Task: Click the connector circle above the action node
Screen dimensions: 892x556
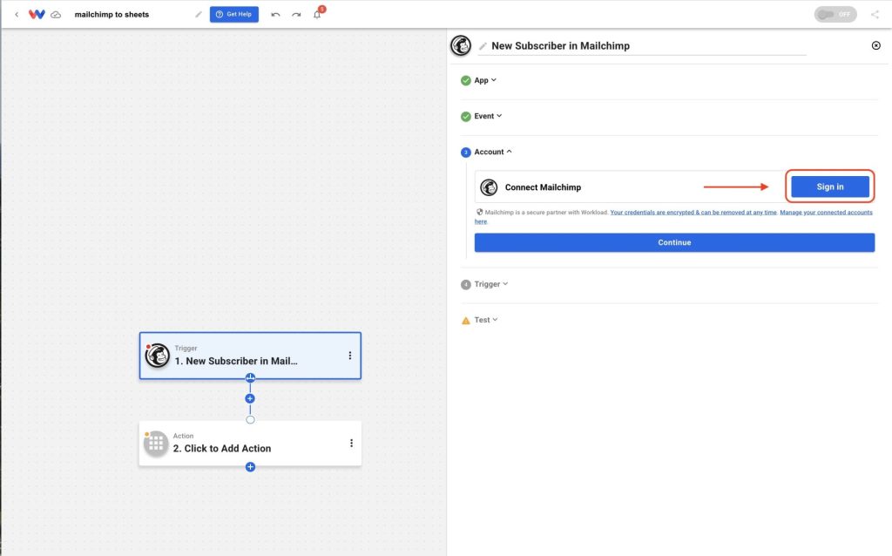Action: coord(250,420)
